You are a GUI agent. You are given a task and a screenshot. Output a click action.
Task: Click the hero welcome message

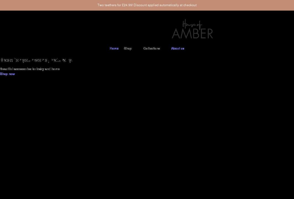coord(36,60)
